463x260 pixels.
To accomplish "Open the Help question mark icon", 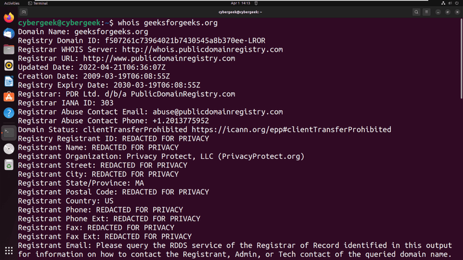I will [x=8, y=113].
